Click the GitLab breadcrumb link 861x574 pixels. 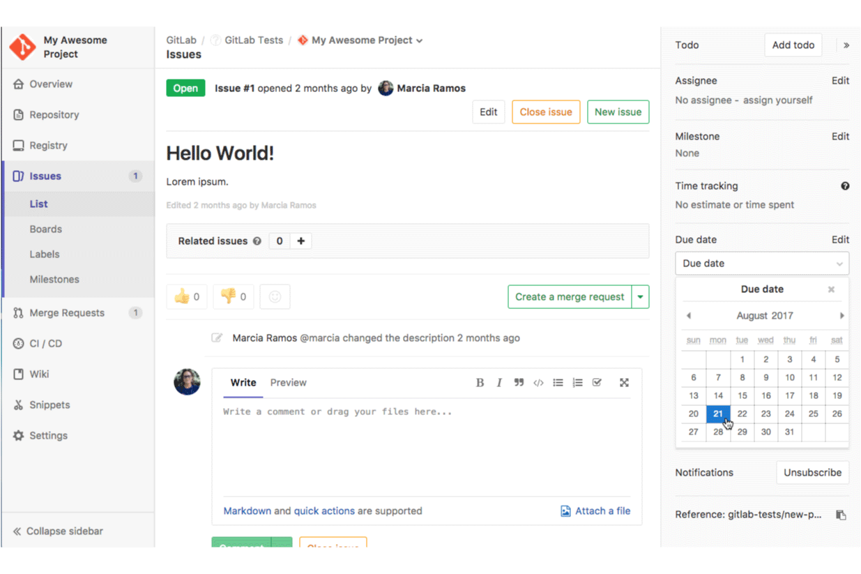(x=181, y=40)
